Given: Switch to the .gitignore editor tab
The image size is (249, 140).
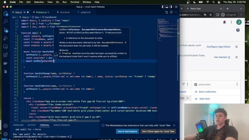Looking at the screenshot, I should [x=86, y=12].
